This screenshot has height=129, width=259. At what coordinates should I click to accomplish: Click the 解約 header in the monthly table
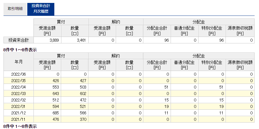pyautogui.click(x=116, y=56)
